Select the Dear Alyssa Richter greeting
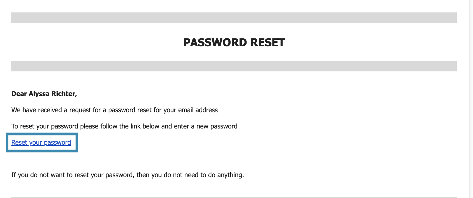The image size is (473, 198). click(44, 94)
